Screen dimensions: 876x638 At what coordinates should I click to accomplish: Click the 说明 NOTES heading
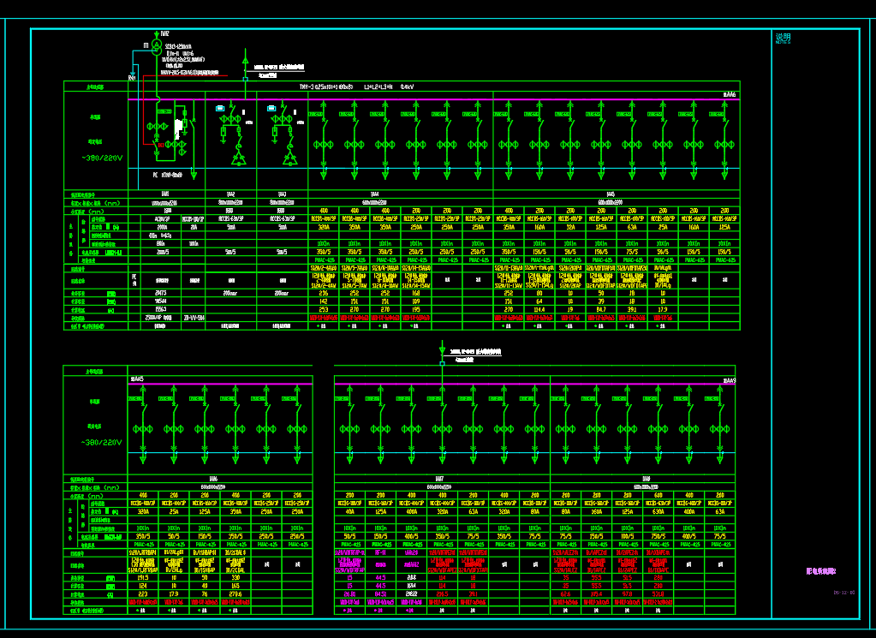click(783, 39)
